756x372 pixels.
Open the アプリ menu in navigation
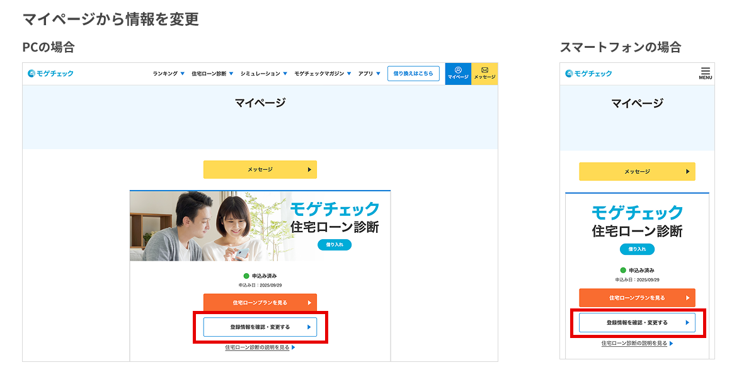pyautogui.click(x=369, y=74)
